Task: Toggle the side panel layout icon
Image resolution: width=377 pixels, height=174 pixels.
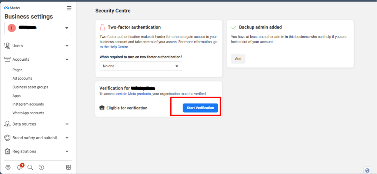Action: [x=69, y=167]
